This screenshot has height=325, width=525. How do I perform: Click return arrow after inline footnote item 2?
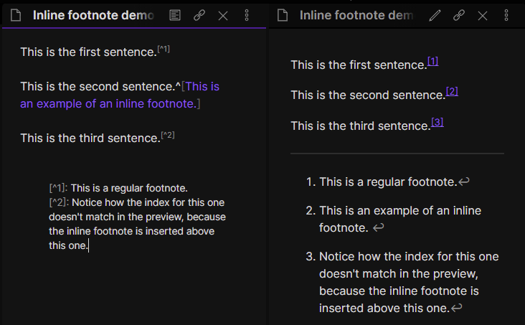point(378,228)
